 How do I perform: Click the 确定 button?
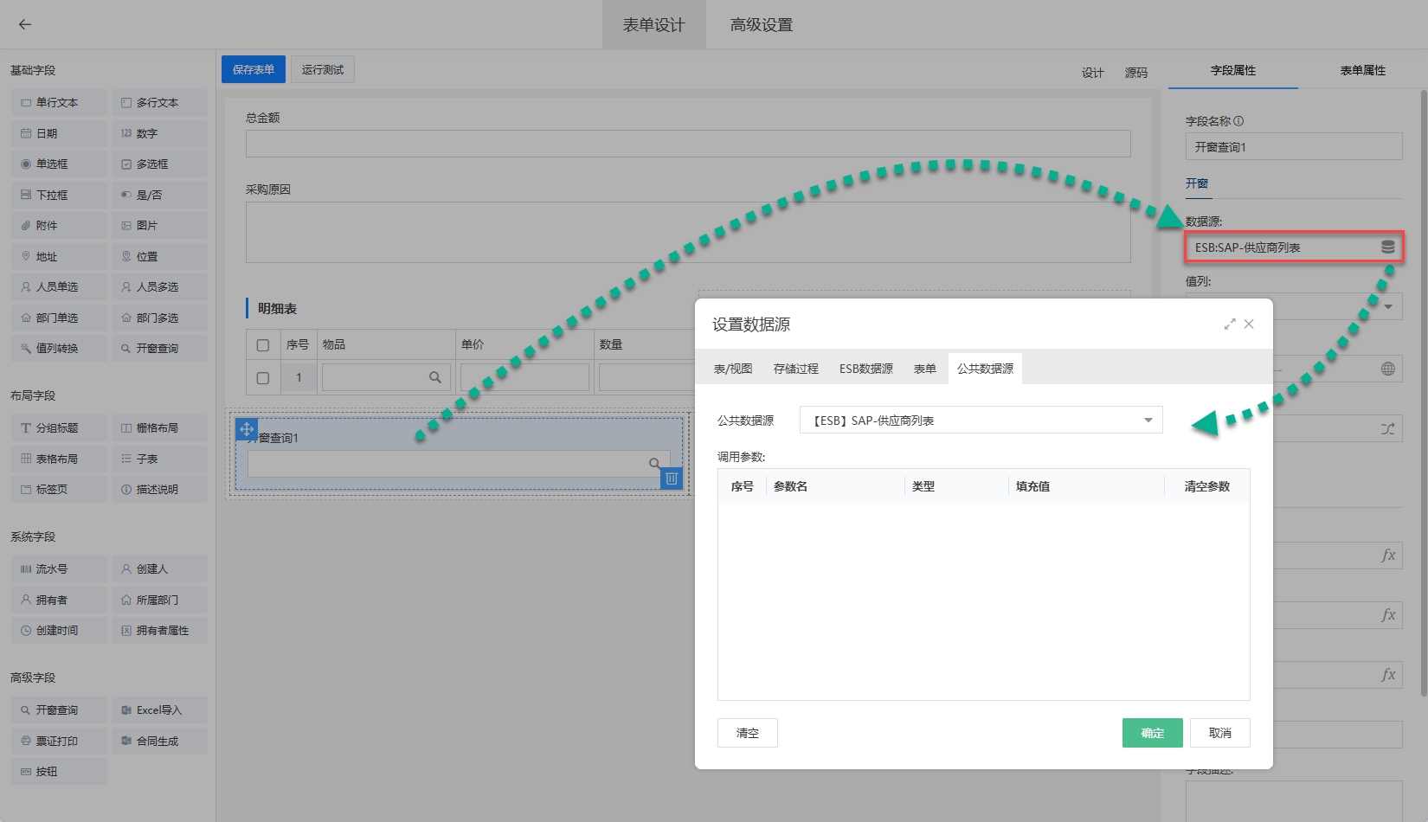[x=1152, y=733]
